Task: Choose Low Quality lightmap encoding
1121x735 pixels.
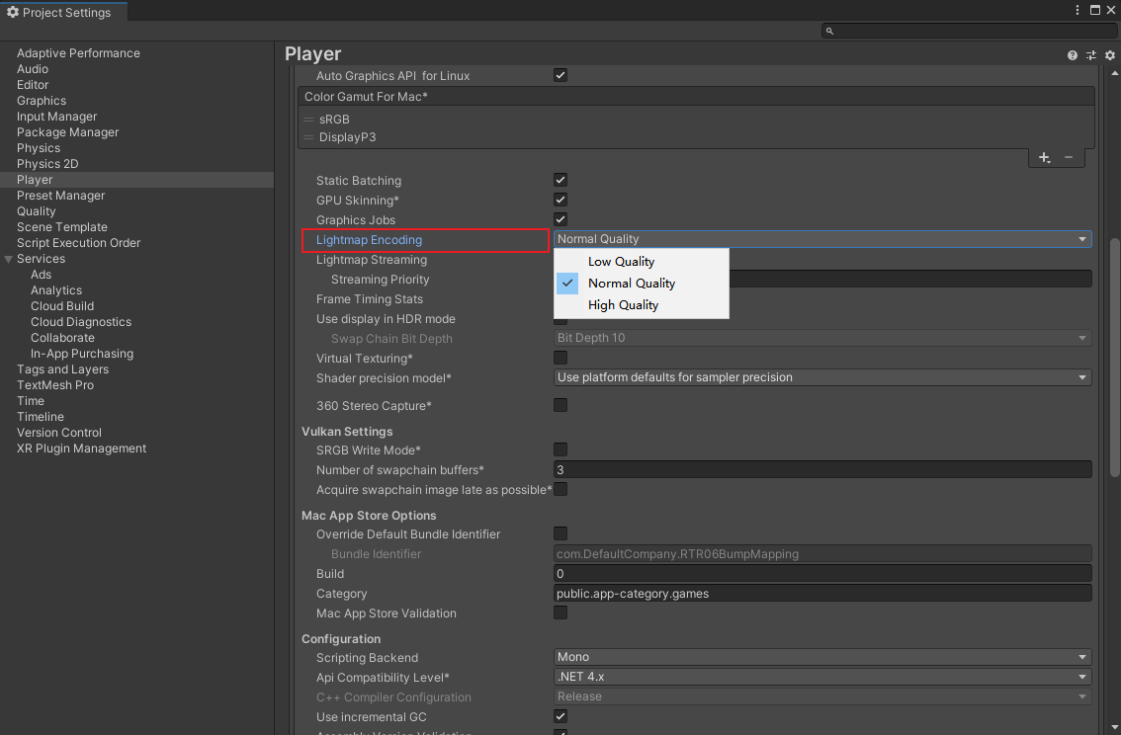Action: pos(642,262)
